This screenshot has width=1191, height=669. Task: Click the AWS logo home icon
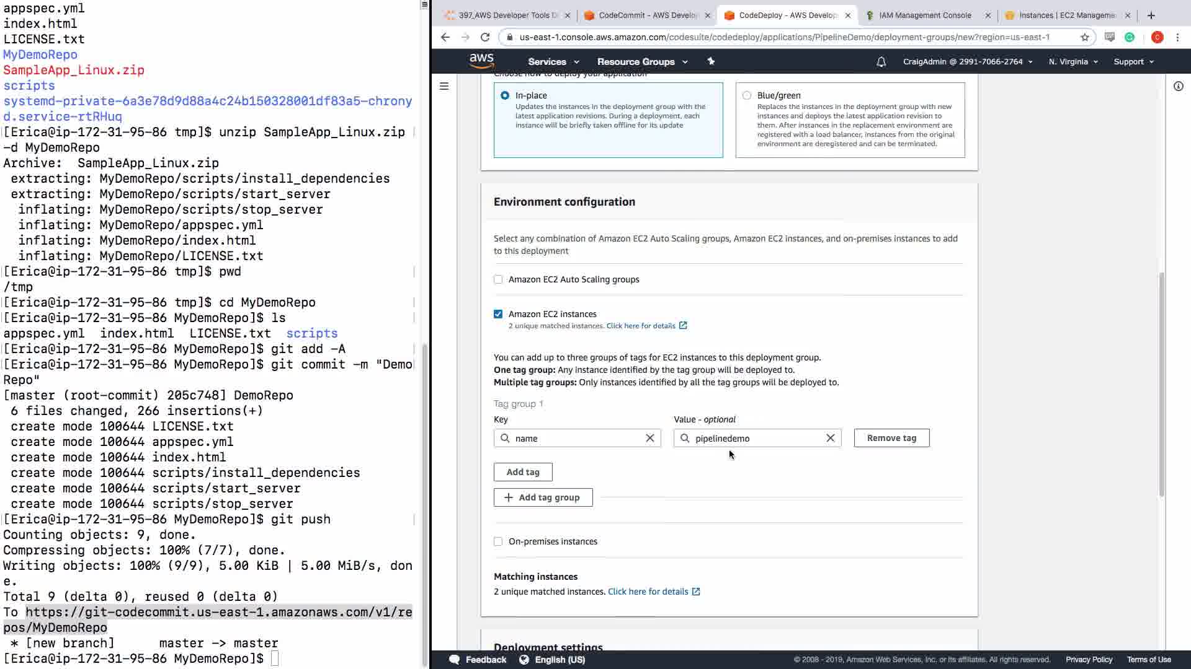point(481,61)
